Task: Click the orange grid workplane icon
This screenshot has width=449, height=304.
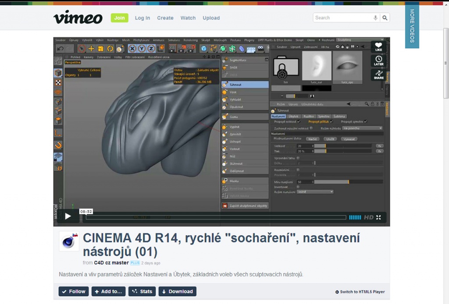Action: coord(58,92)
